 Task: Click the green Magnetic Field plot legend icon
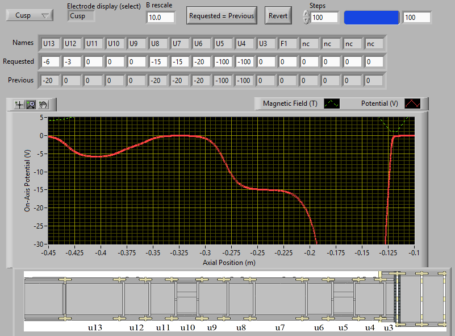click(x=331, y=103)
